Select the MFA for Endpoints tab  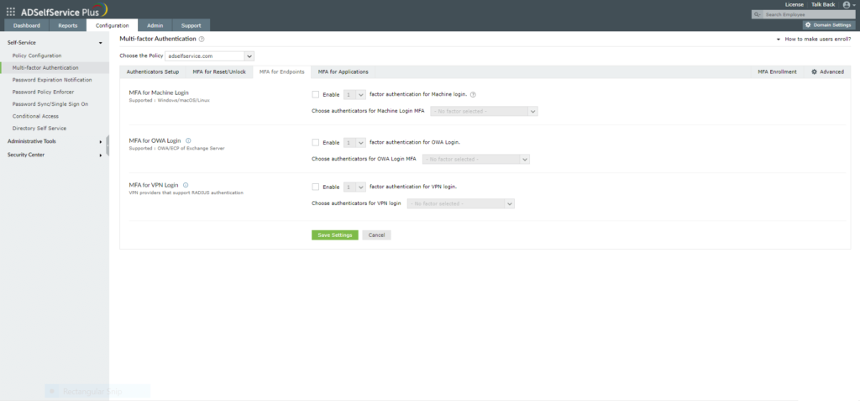(282, 72)
